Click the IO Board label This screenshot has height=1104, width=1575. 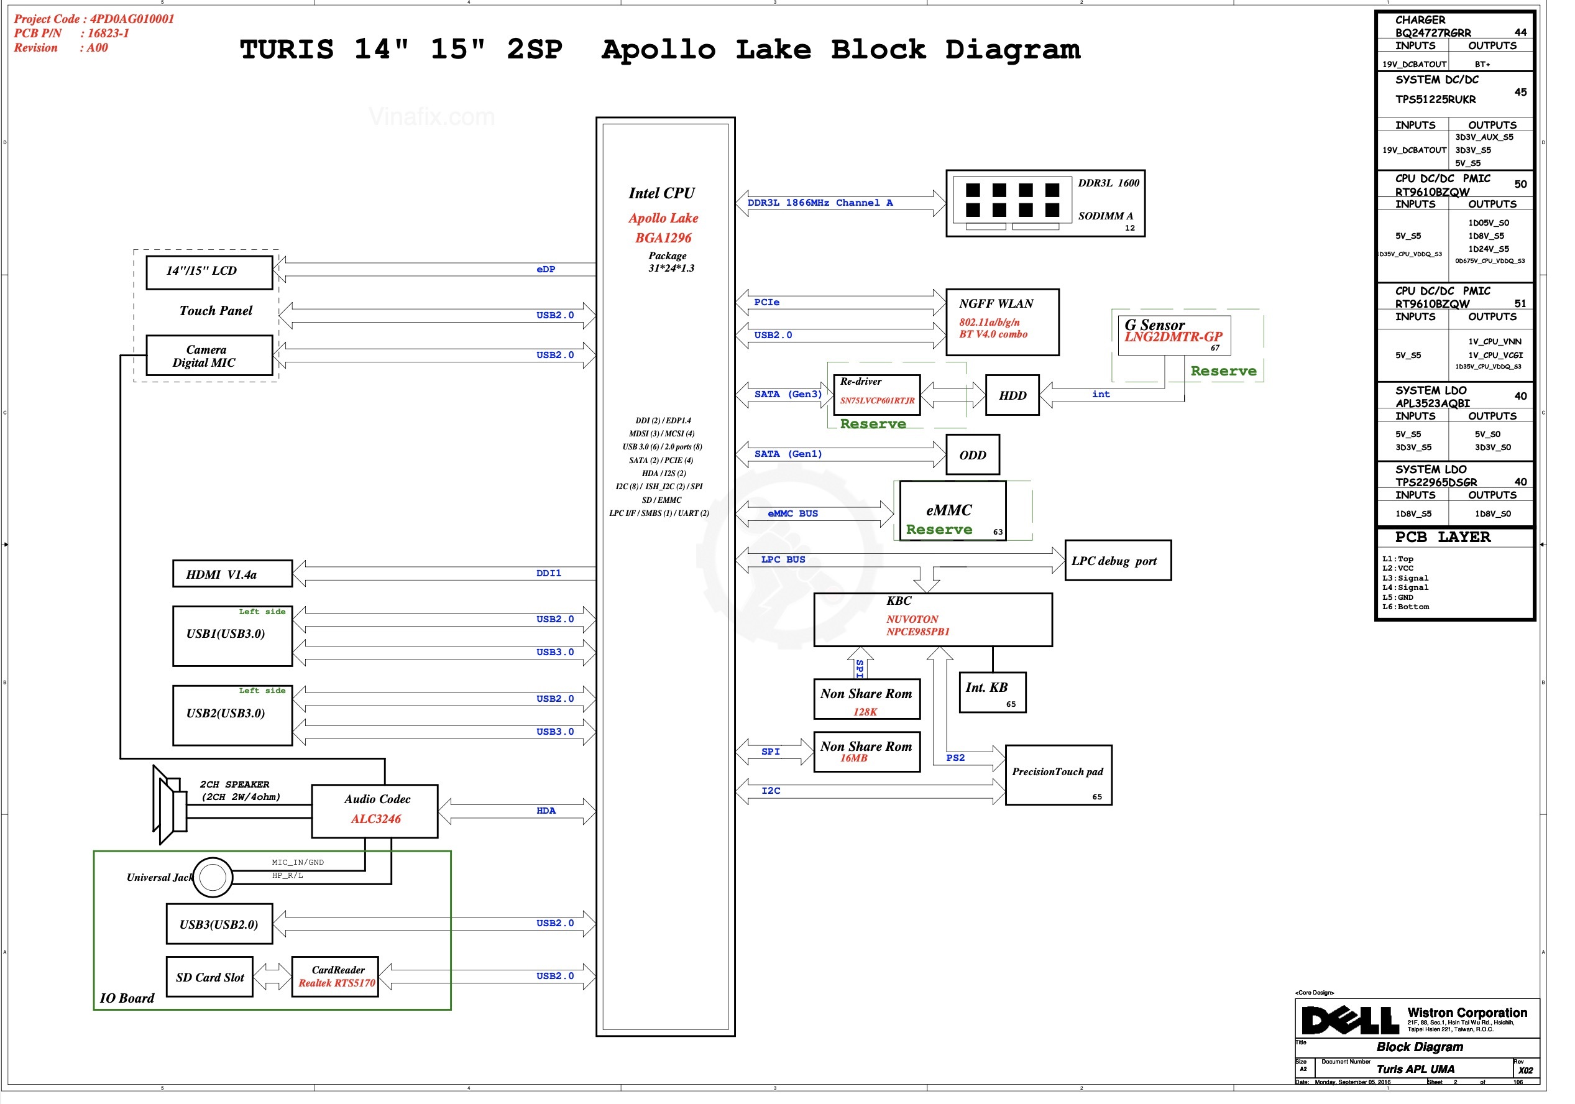coord(127,998)
